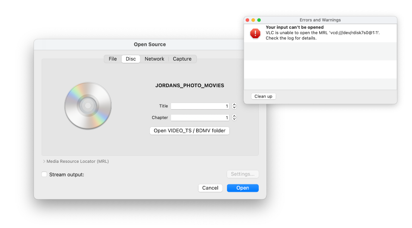Screen dimensions: 412x228
Task: Select the Disc tab
Action: (x=131, y=59)
